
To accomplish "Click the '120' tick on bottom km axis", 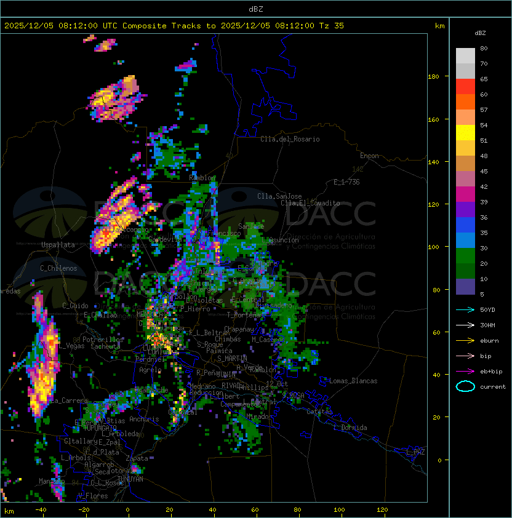I will tap(382, 510).
